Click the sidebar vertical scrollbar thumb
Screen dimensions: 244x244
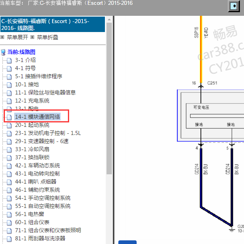tap(109, 98)
